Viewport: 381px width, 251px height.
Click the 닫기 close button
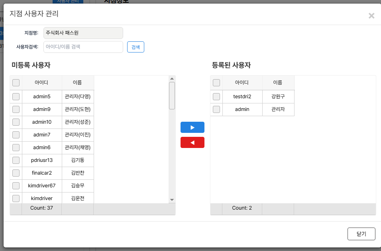[361, 234]
